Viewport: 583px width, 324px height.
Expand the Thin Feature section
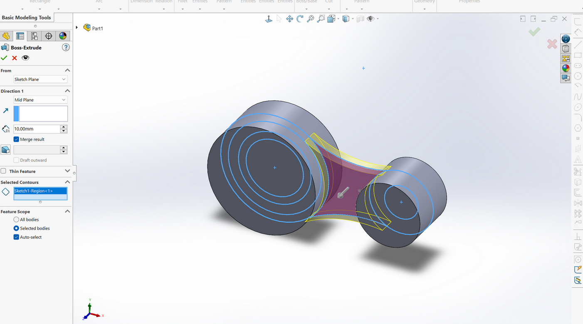point(67,171)
